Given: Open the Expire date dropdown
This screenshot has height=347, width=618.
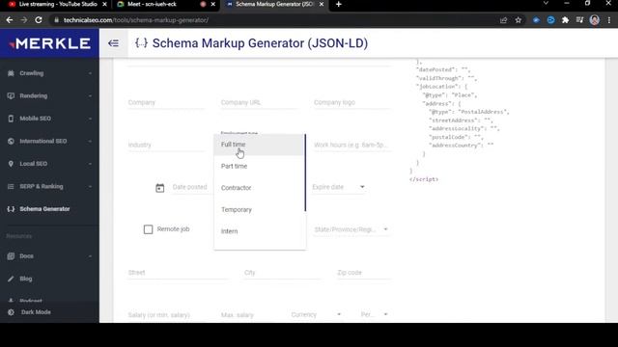Looking at the screenshot, I should pyautogui.click(x=339, y=187).
